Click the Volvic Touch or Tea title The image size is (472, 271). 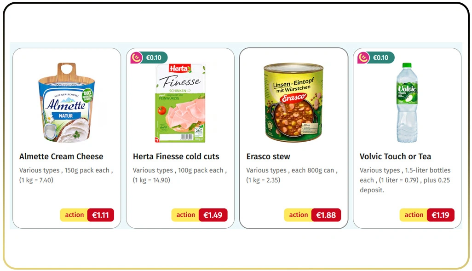coord(396,156)
